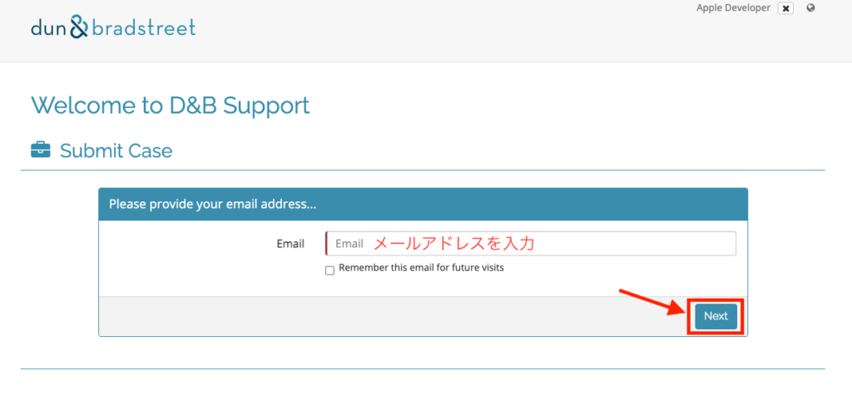
Task: Click the word 'dun' in the logo
Action: pyautogui.click(x=48, y=28)
